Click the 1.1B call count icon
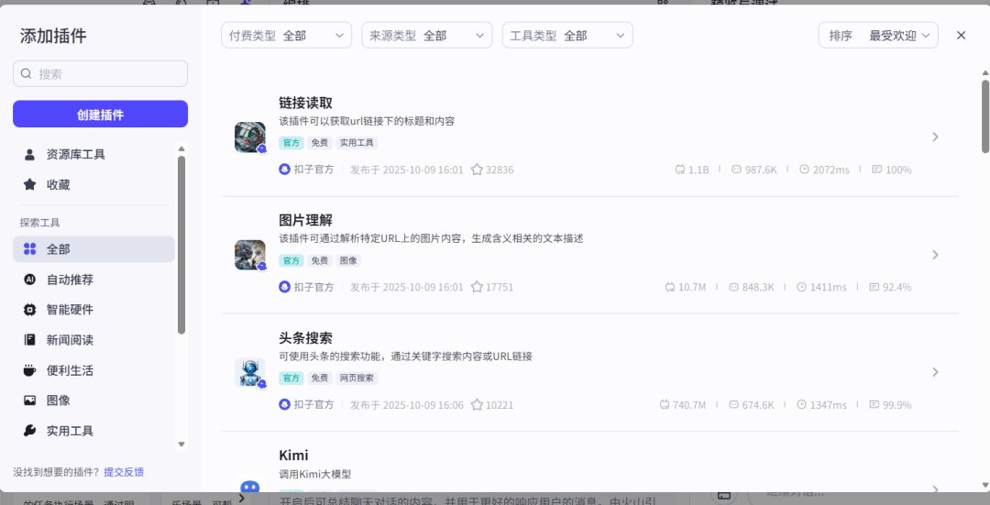The image size is (990, 505). (680, 170)
